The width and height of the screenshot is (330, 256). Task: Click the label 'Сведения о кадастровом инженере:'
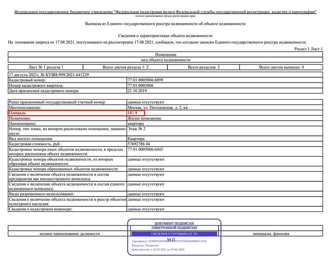[x=40, y=209]
